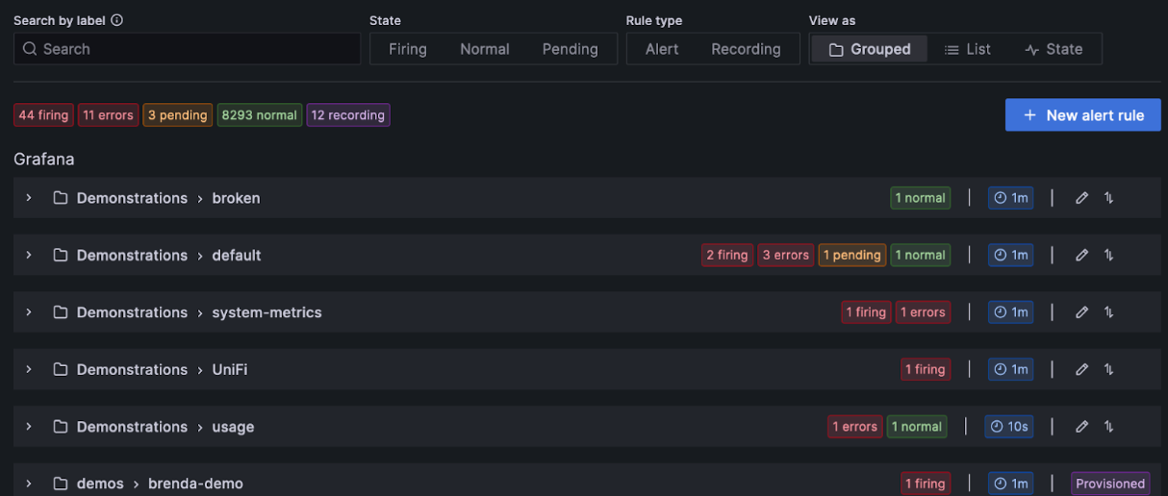Click reorder arrows icon in UniFi row
The height and width of the screenshot is (496, 1168).
[1108, 370]
